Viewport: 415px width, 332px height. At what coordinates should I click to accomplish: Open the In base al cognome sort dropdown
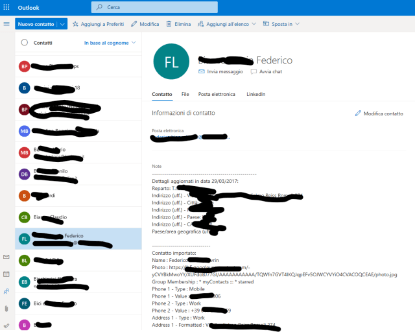click(x=110, y=43)
